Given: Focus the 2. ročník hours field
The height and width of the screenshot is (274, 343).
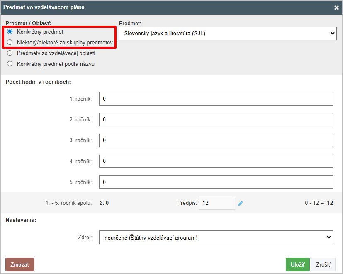Looking at the screenshot, I should 216,120.
